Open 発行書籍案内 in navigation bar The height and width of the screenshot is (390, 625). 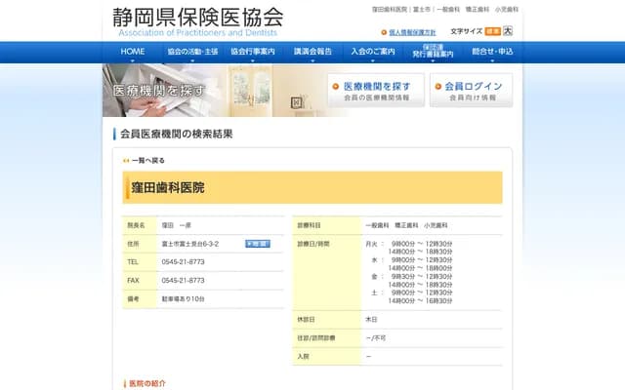(x=433, y=51)
